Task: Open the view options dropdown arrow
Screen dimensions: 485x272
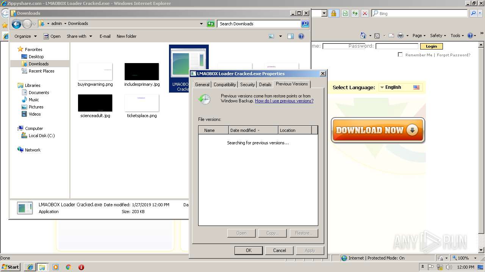Action: pos(280,36)
